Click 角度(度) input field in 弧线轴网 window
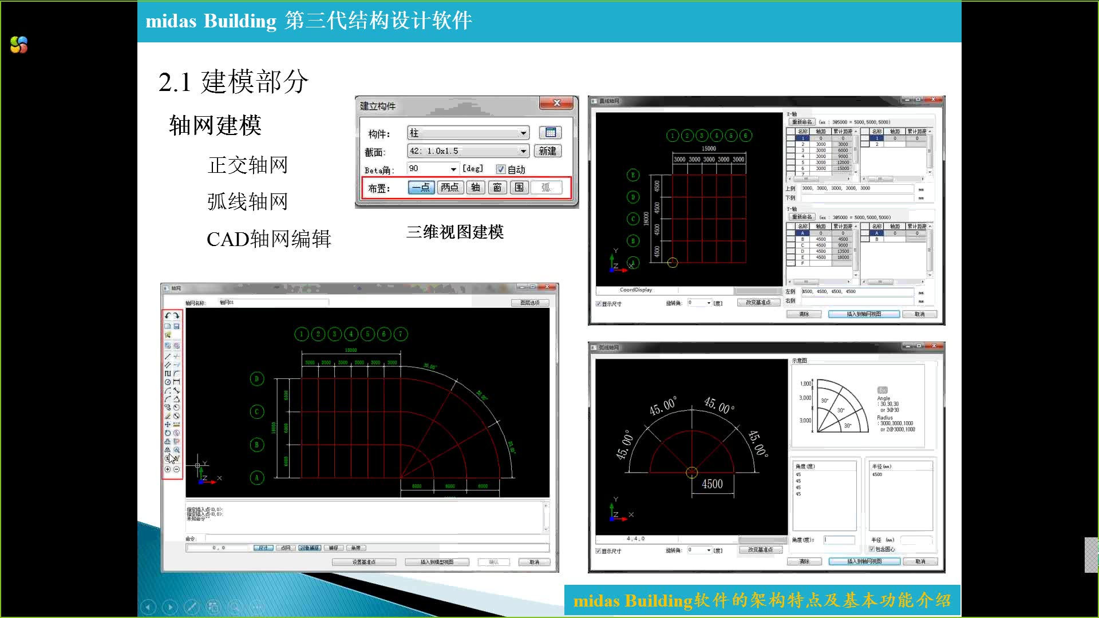Screen dimensions: 1099x618 [839, 540]
